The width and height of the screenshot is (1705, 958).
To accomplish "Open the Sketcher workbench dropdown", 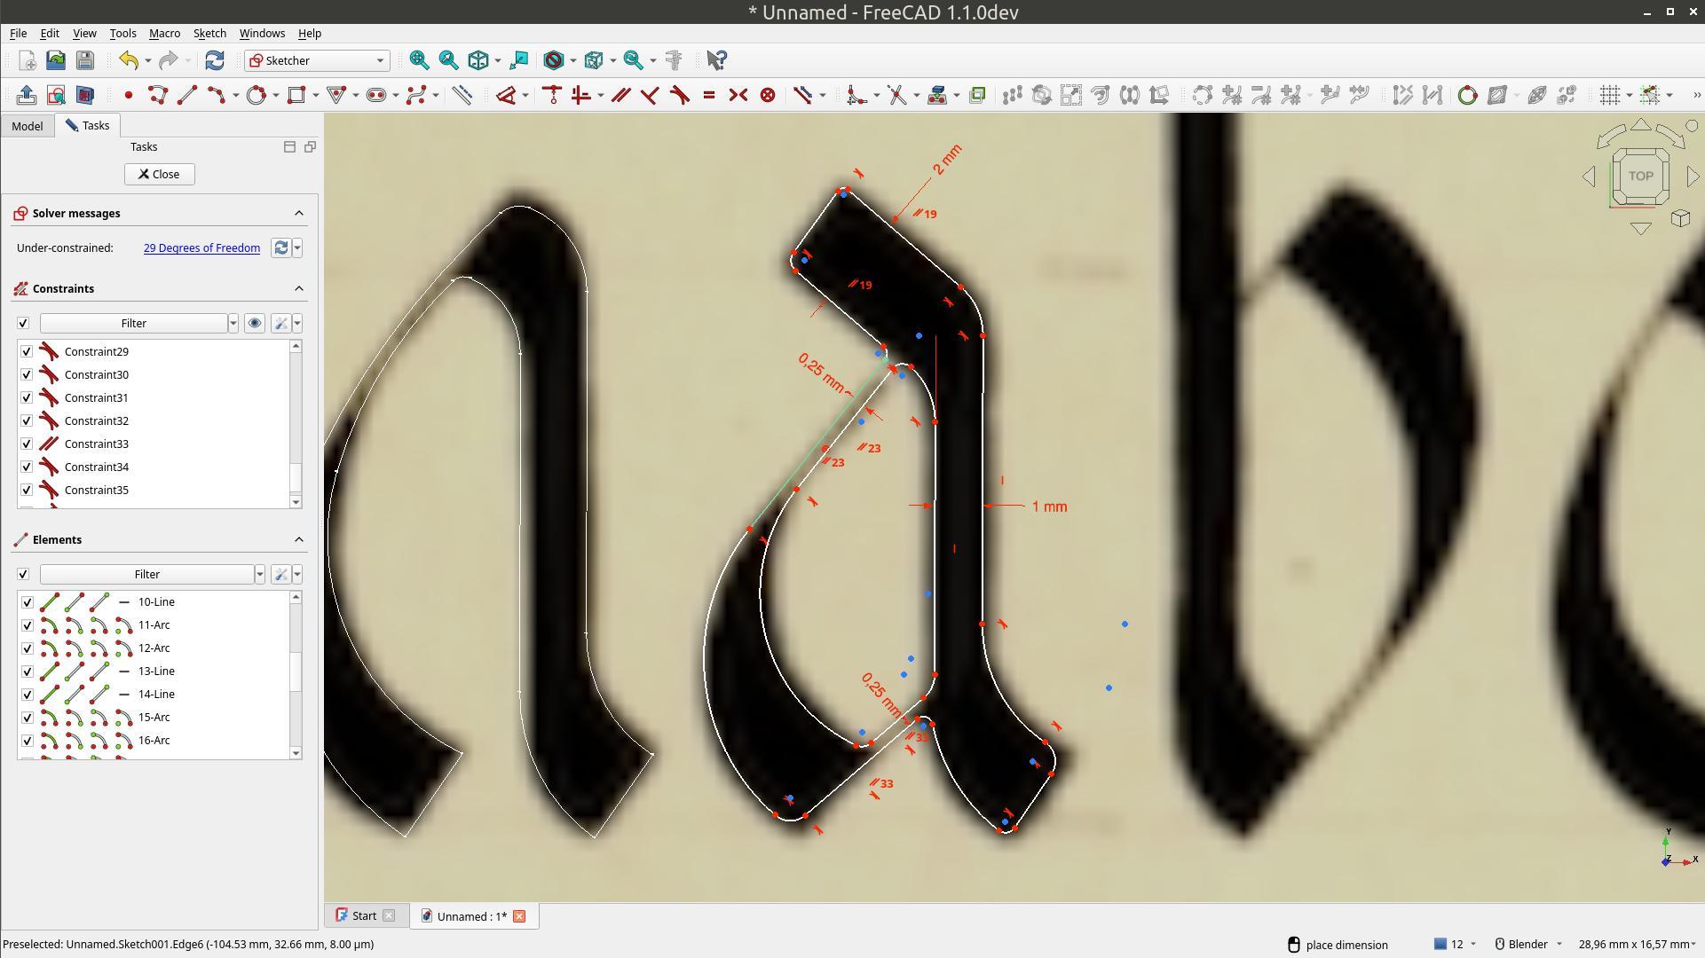I will (317, 60).
